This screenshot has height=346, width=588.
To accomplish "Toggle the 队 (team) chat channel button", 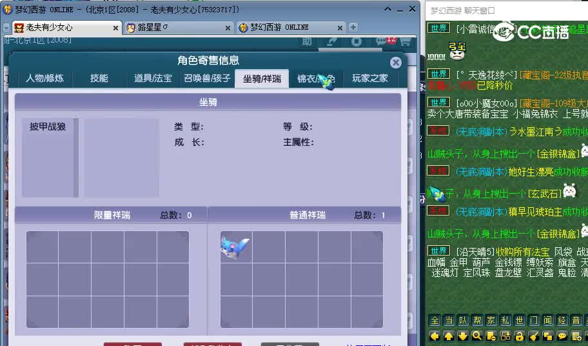I will coord(463,320).
